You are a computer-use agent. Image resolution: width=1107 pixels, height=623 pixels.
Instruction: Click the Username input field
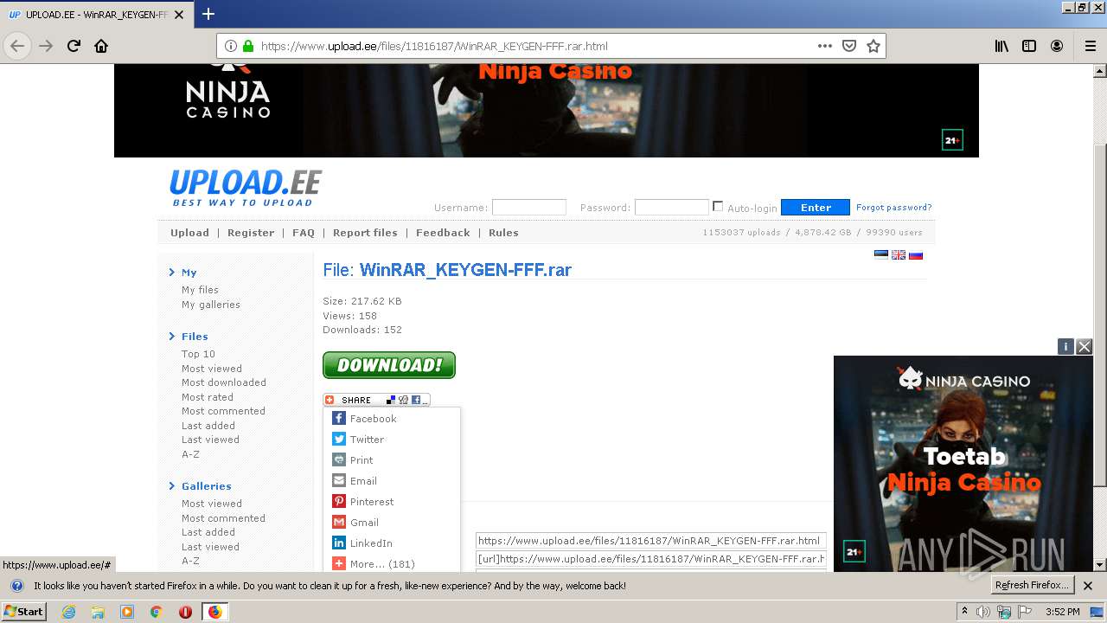click(x=529, y=208)
